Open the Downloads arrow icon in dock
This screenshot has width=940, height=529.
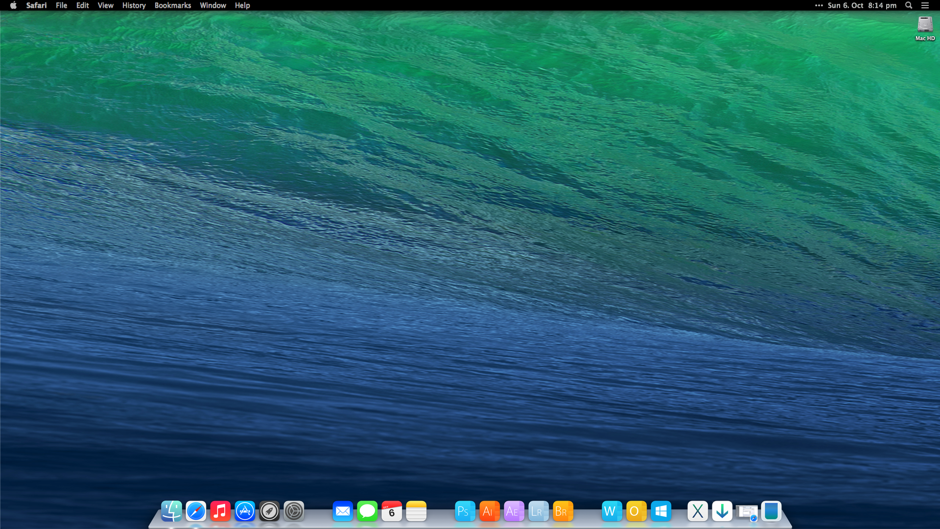(722, 511)
